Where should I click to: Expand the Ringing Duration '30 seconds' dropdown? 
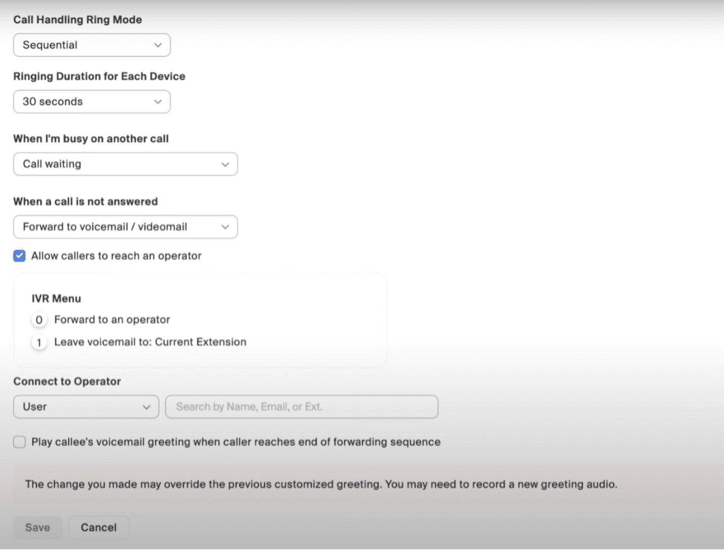click(x=92, y=102)
